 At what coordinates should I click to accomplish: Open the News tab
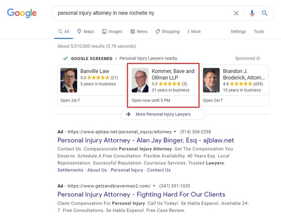click(x=139, y=31)
